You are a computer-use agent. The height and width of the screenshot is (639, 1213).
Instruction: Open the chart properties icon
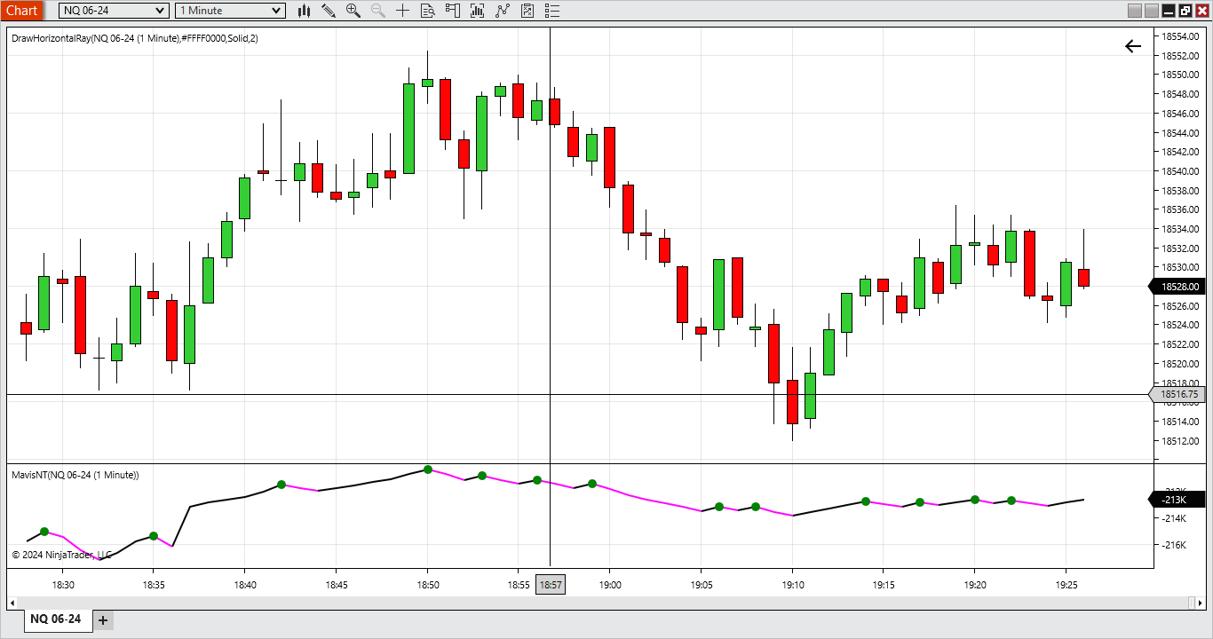tap(527, 11)
